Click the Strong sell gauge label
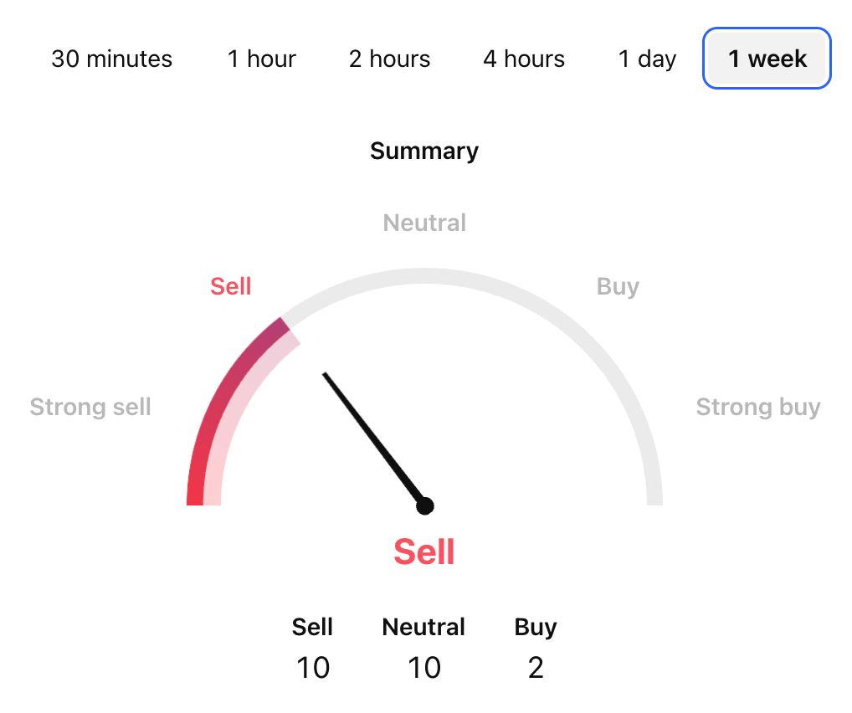This screenshot has width=852, height=713. [x=90, y=408]
